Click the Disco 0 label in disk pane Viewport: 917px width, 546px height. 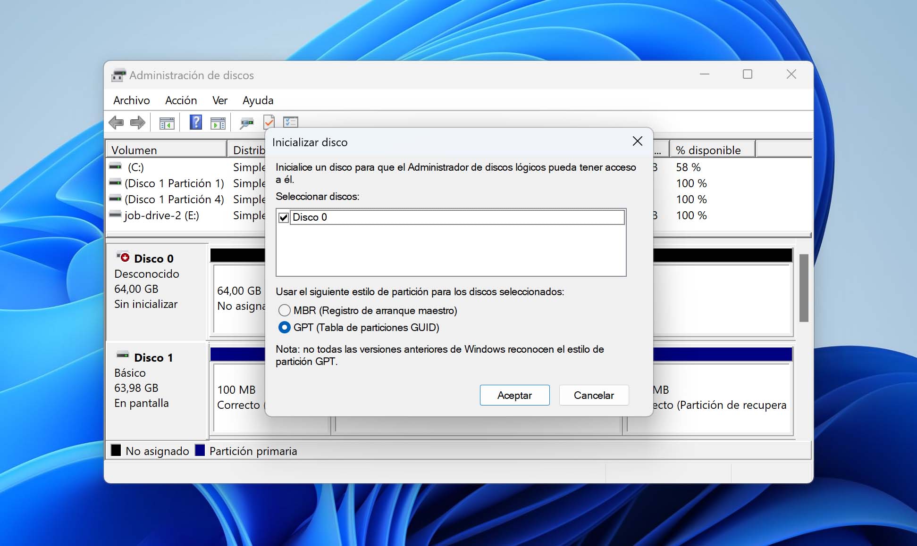click(x=154, y=259)
